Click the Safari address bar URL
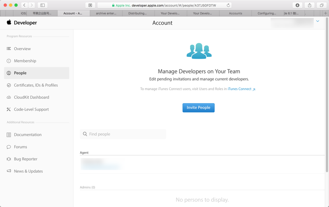 (x=174, y=5)
